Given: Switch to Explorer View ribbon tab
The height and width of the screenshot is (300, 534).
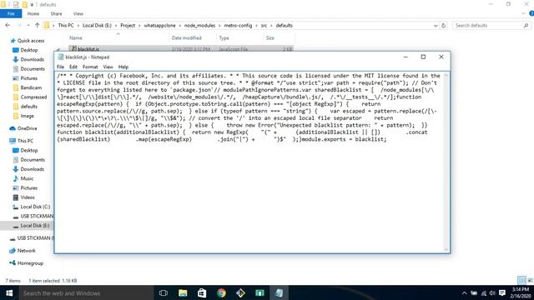Looking at the screenshot, I should coord(78,13).
